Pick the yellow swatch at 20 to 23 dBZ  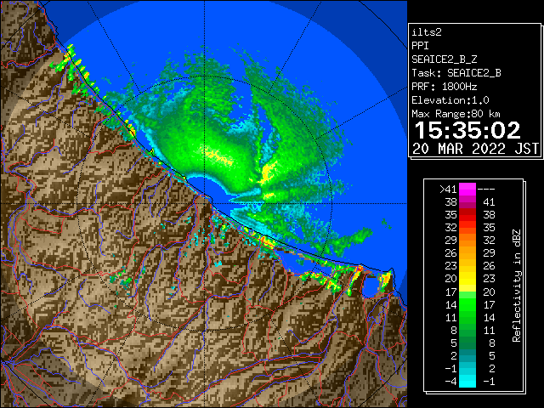(467, 279)
